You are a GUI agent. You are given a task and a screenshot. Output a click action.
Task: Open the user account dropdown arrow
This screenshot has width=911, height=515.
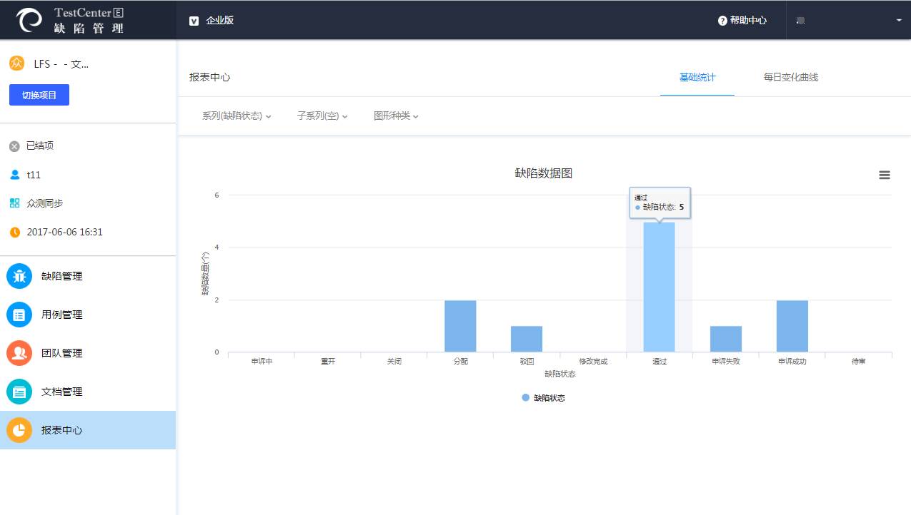click(899, 21)
